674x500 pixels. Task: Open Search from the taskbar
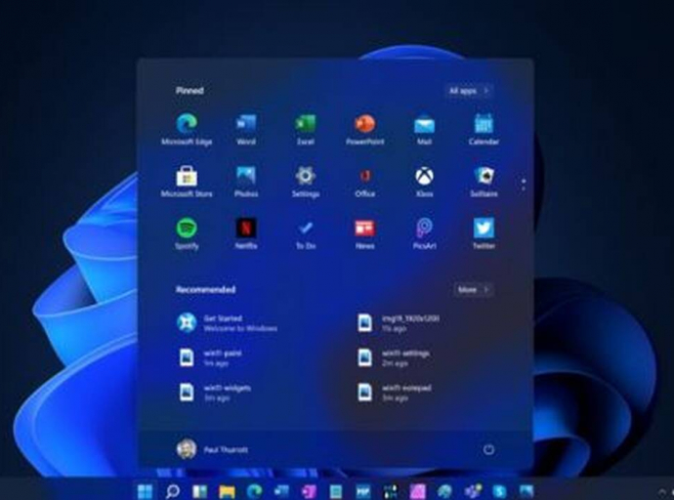172,491
